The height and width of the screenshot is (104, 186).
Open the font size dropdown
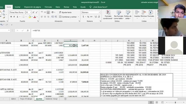(31, 12)
